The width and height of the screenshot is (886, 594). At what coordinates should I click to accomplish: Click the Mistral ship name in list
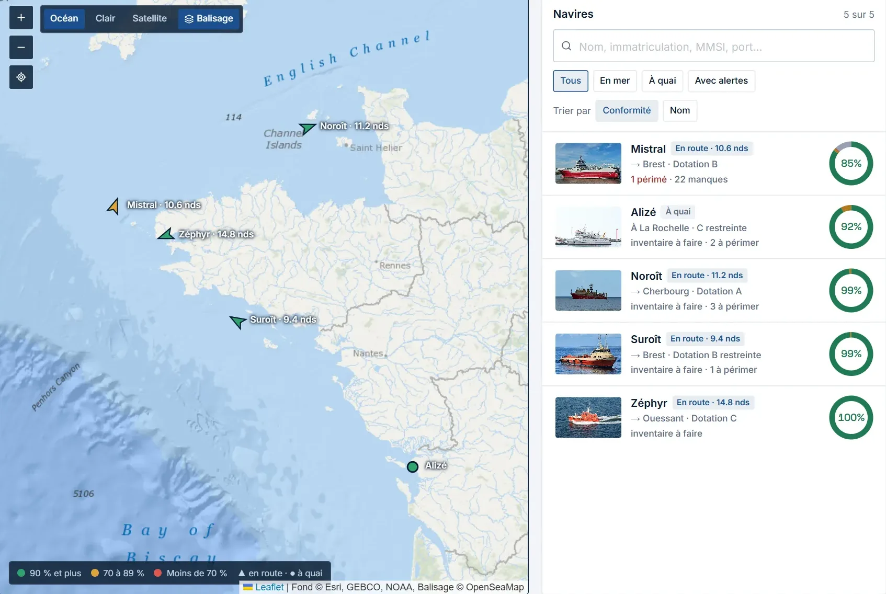pos(648,149)
